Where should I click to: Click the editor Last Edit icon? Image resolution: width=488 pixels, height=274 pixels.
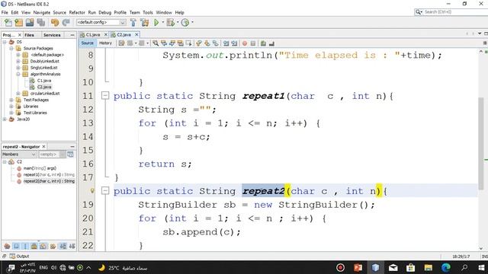121,43
